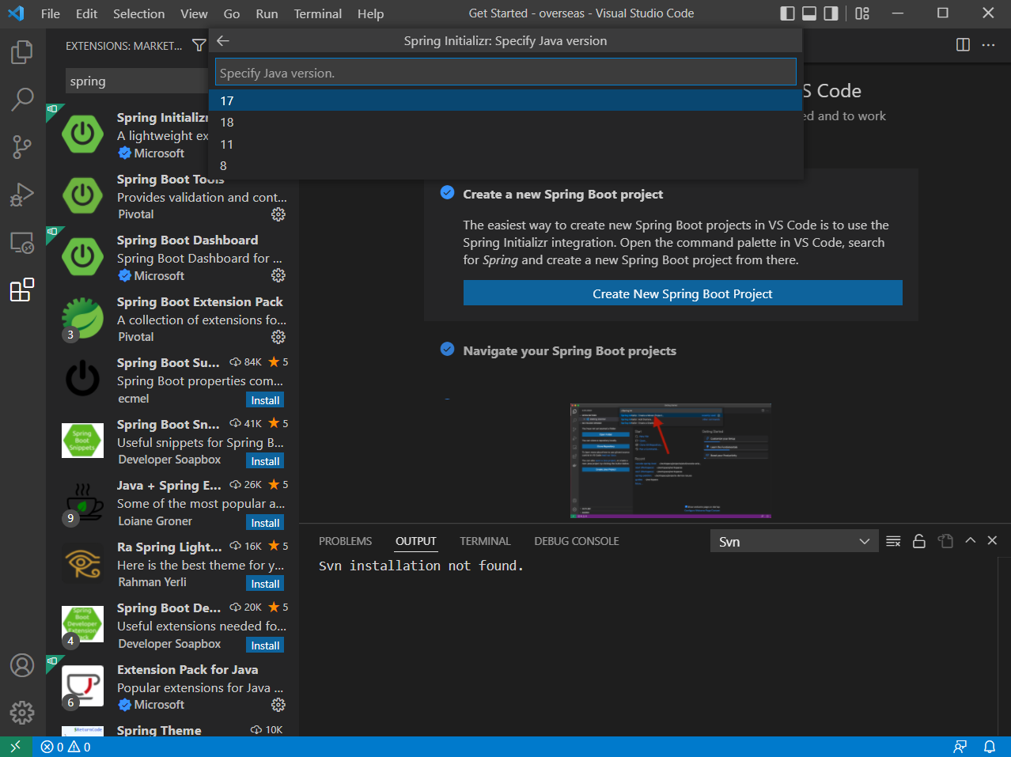Click the split editor right icon
This screenshot has height=757, width=1011.
(963, 45)
